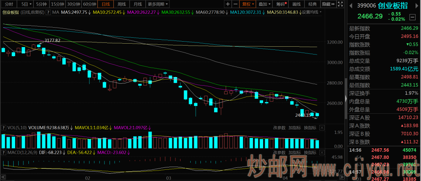Viewport: 421px width, 181px height.
Task: Open help for the VOL indicator
Action: coord(3,128)
